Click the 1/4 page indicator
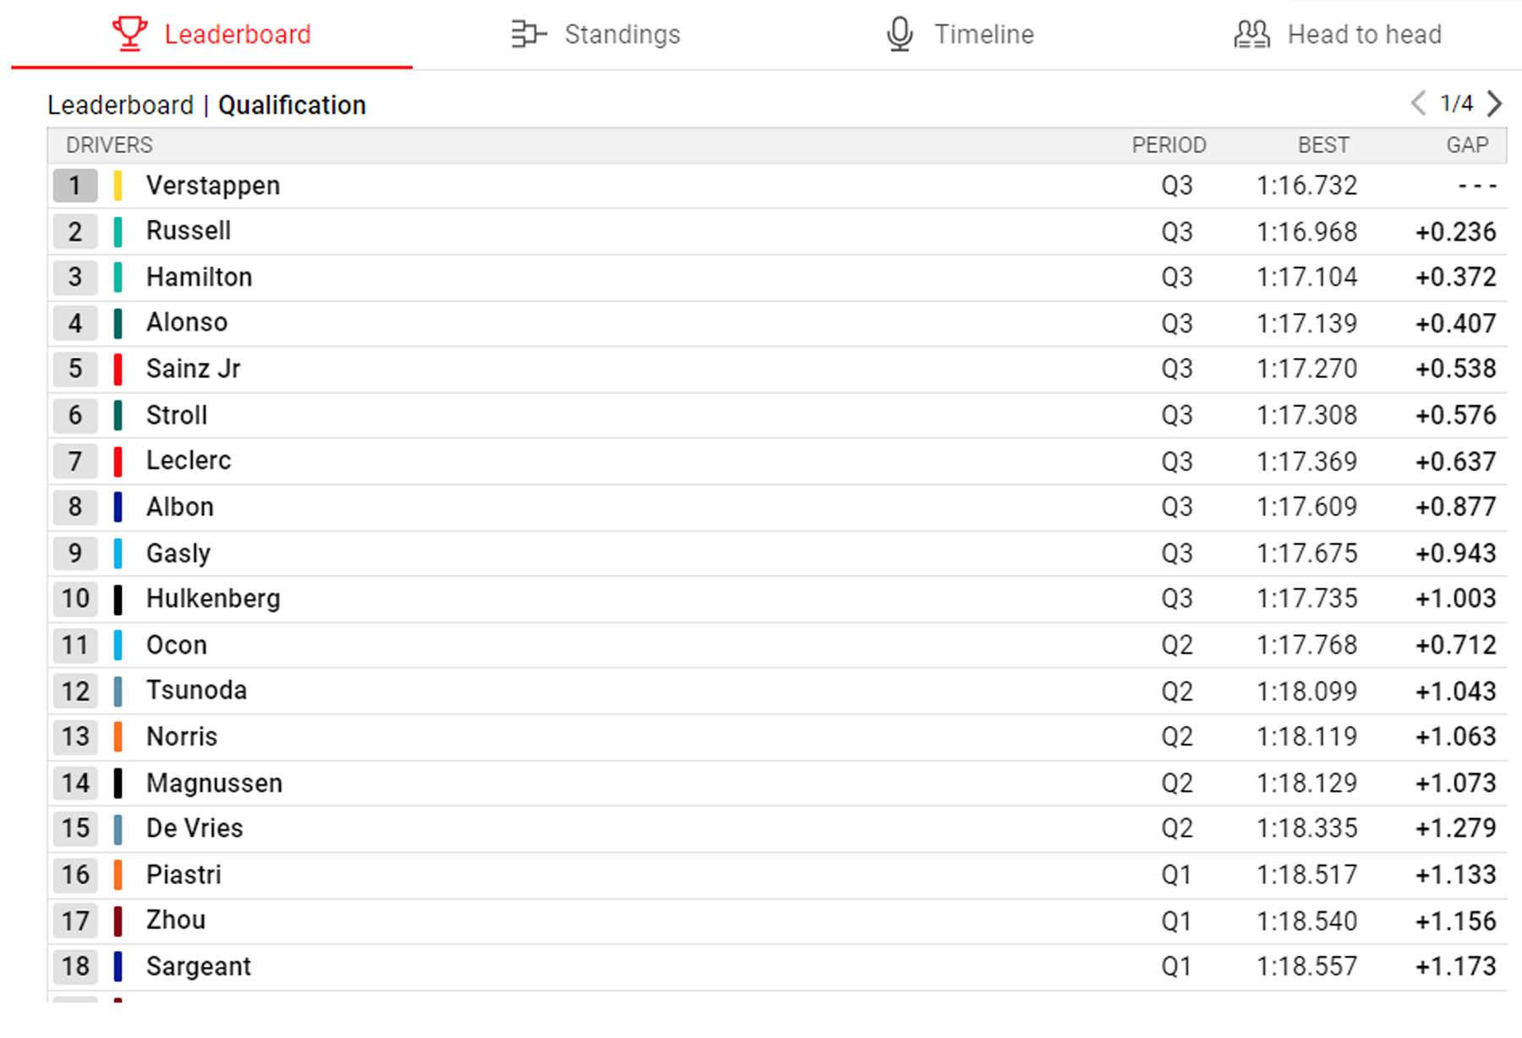 click(x=1456, y=103)
